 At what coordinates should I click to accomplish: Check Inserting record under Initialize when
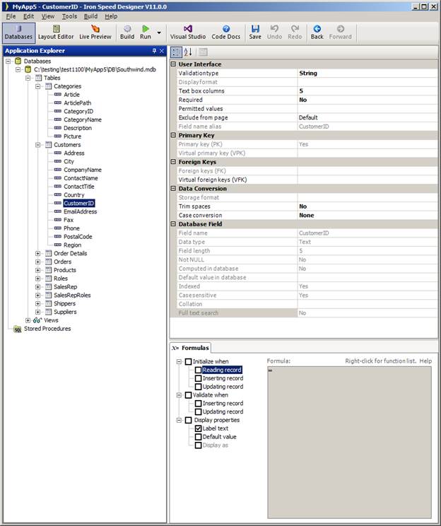pos(198,378)
